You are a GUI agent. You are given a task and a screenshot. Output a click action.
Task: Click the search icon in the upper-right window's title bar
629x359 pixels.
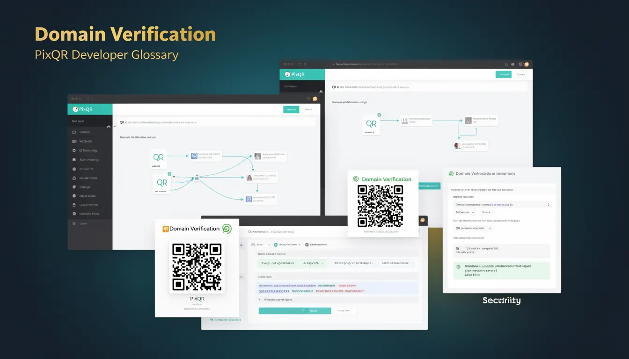506,65
